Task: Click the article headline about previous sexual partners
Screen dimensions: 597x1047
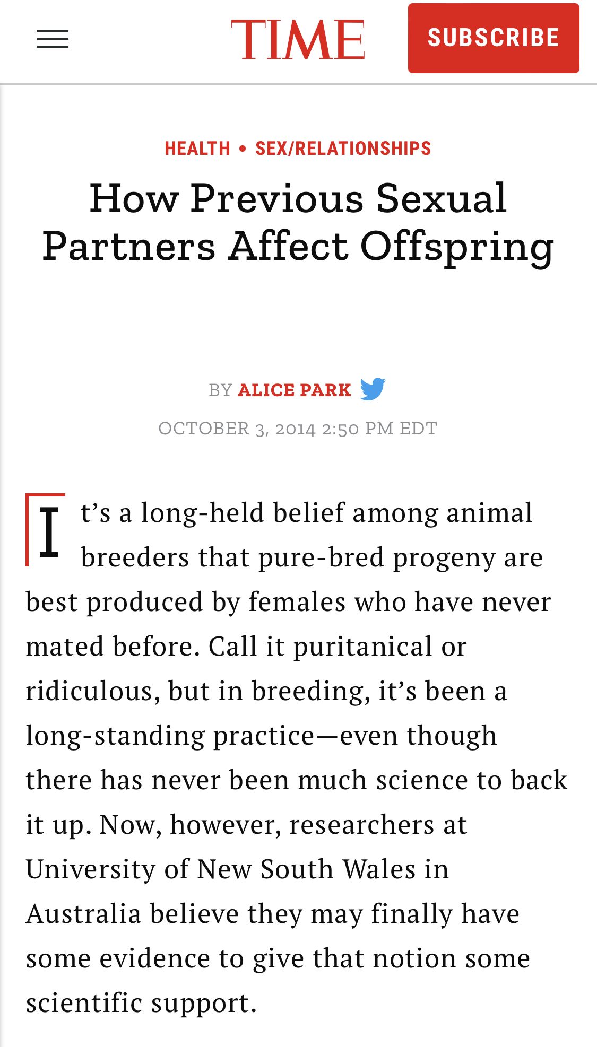Action: 298,222
